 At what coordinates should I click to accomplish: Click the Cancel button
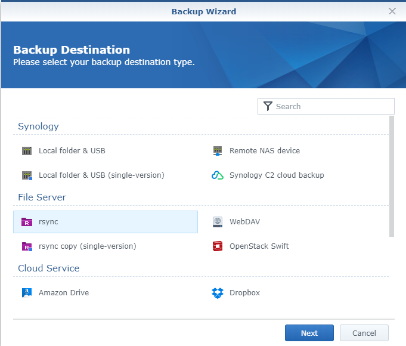click(364, 333)
